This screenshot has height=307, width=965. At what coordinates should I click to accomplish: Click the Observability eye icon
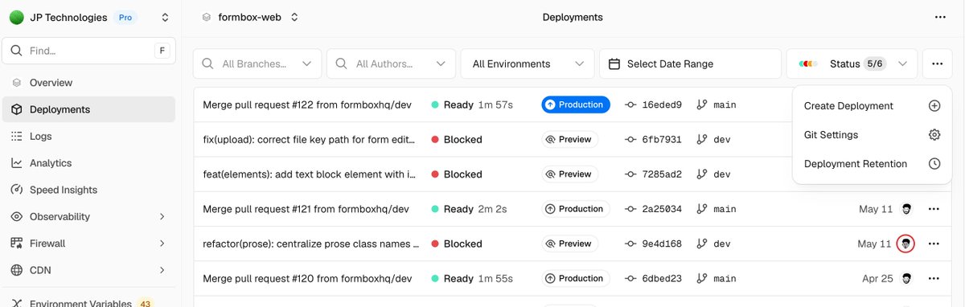[x=16, y=216]
